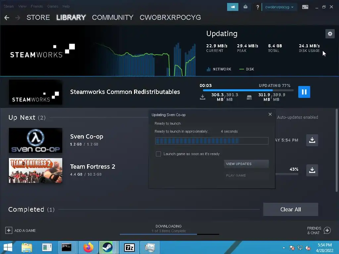Close the Updating Sven Co-op dialog

pyautogui.click(x=270, y=114)
